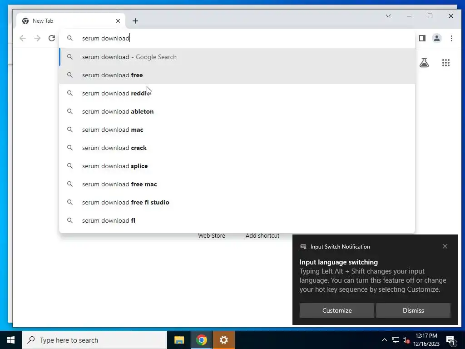Choose 'serum download crack' suggestion

tap(237, 148)
